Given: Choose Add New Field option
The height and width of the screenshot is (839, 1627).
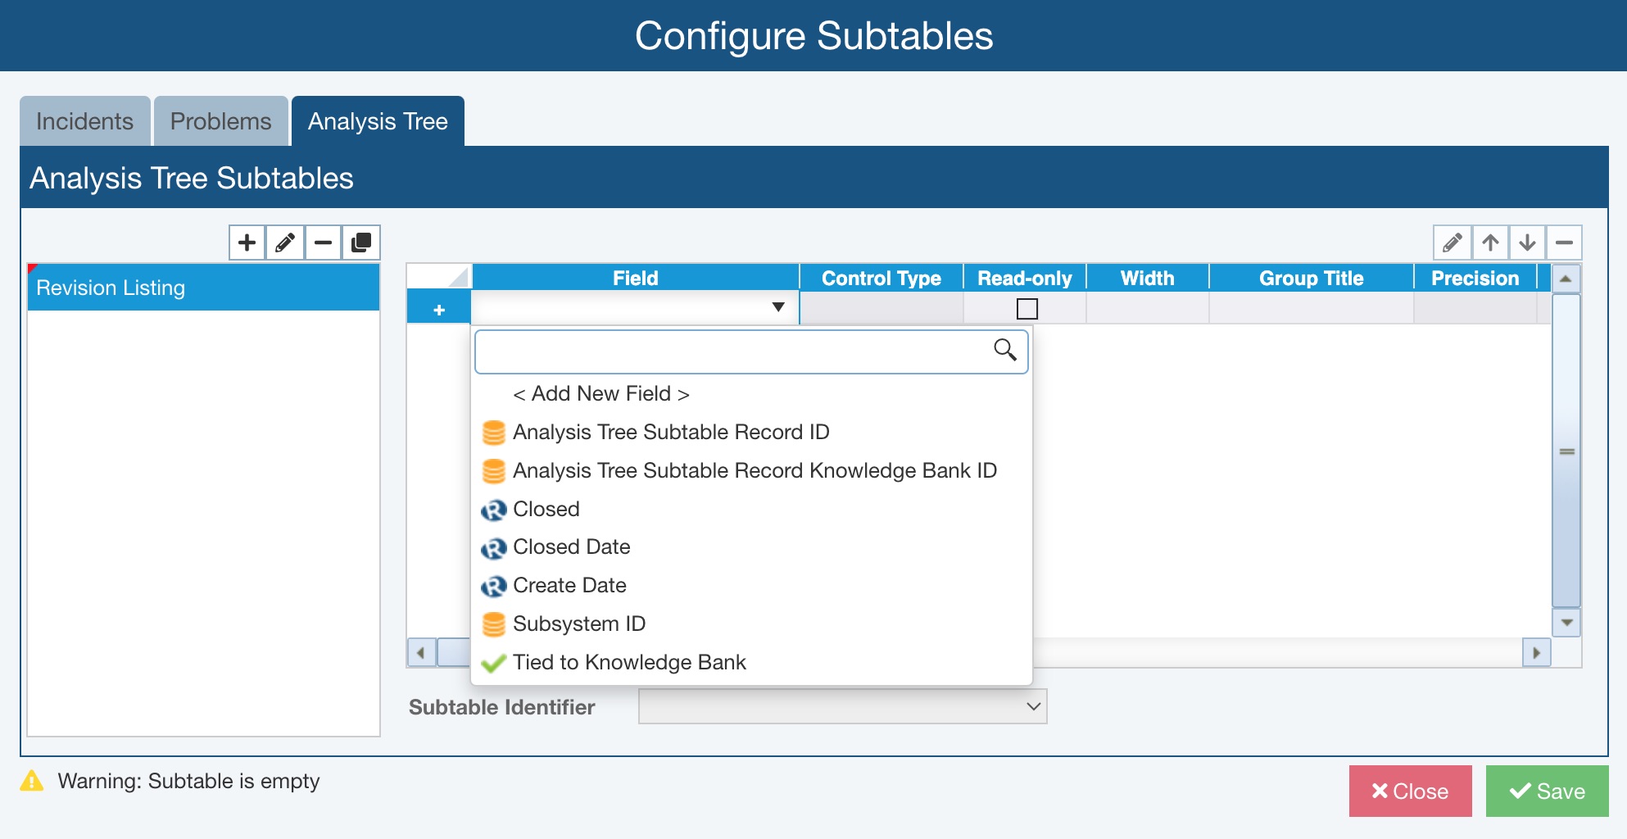Looking at the screenshot, I should (600, 394).
